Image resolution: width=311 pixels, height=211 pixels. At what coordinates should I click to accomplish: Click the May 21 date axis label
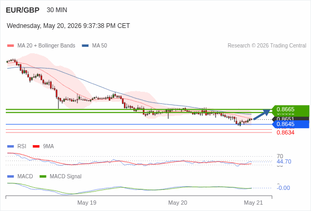point(254,203)
